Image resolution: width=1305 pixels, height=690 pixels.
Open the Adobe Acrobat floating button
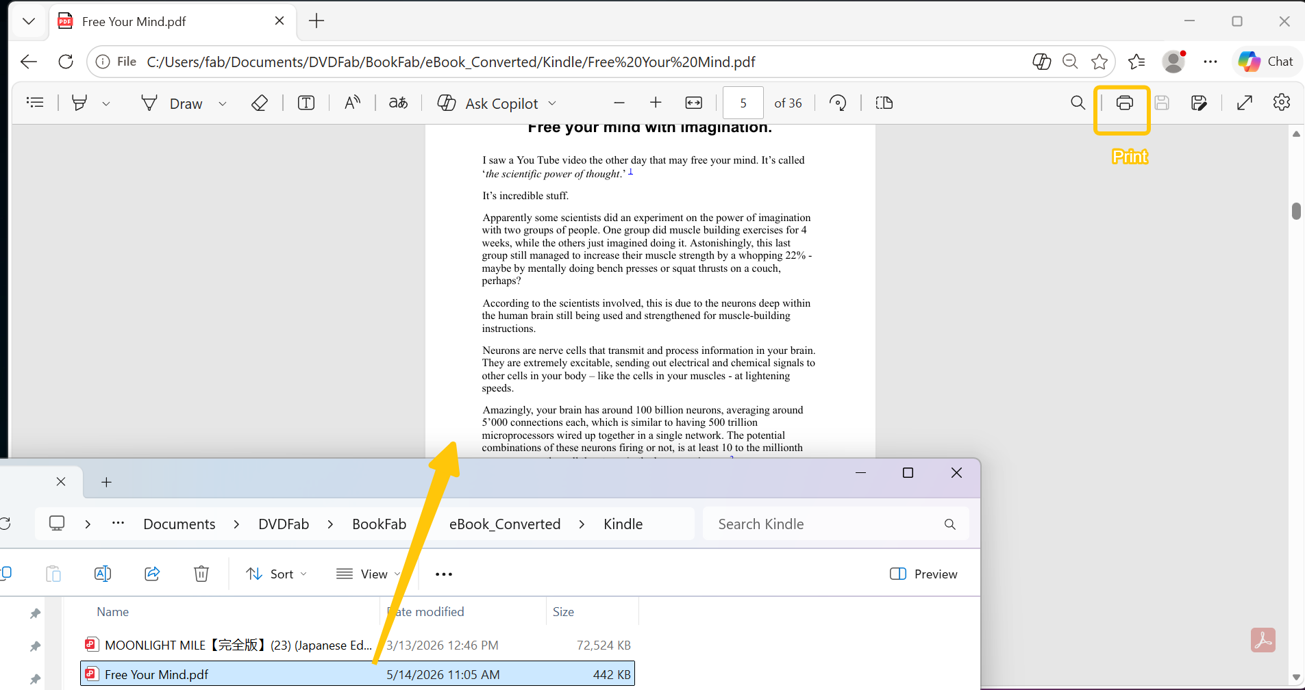[x=1263, y=640]
